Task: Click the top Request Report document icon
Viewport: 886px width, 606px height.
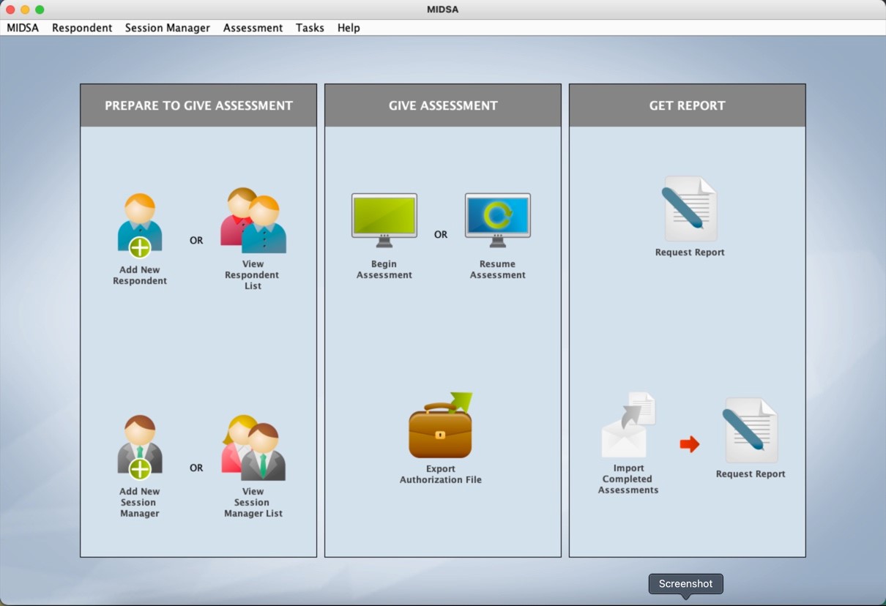Action: click(x=690, y=209)
